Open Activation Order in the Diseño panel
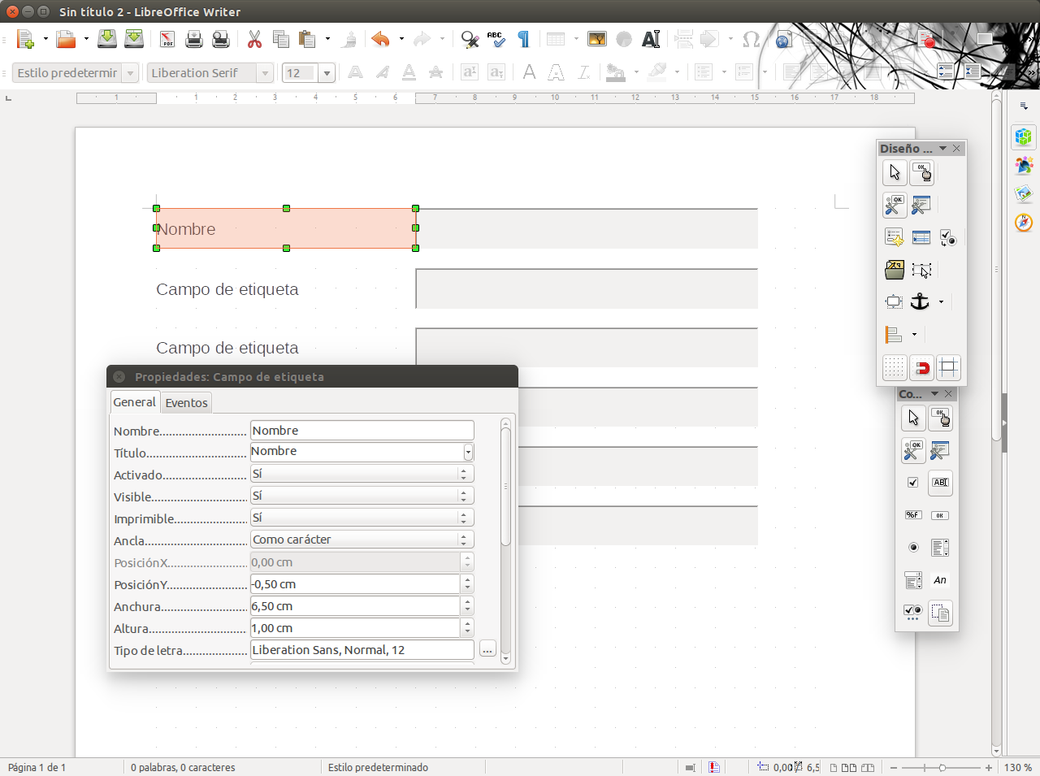1040x776 pixels. pyautogui.click(x=947, y=237)
